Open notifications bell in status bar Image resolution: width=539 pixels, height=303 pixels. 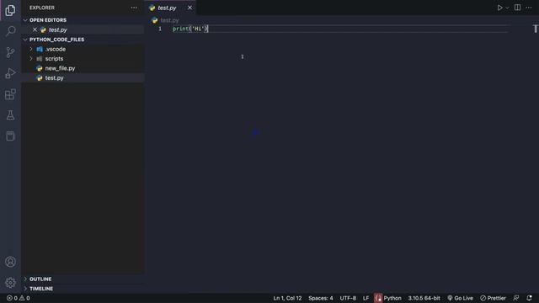tap(529, 298)
